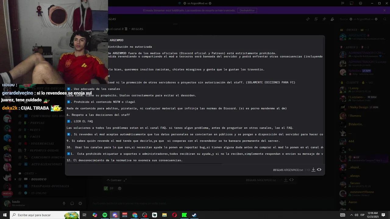Open volume control in system tray

[x=356, y=215]
